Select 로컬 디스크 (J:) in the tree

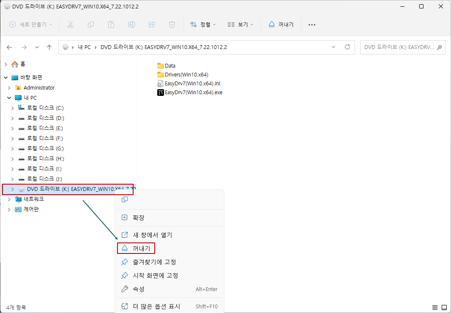40,179
